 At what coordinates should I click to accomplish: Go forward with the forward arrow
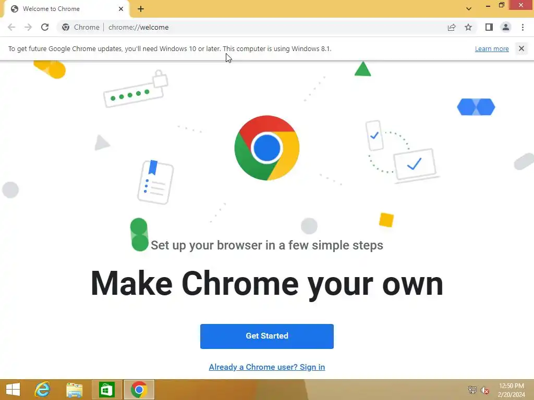28,27
